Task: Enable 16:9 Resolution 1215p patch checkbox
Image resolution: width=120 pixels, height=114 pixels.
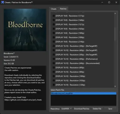Action: pos(54,16)
